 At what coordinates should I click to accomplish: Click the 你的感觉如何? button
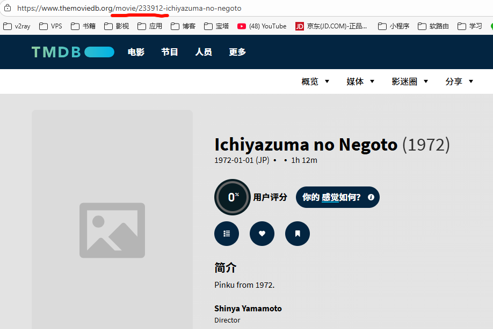coord(338,197)
